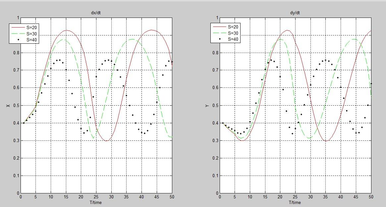Click the T/time label under left plot
The image size is (386, 207).
(x=95, y=203)
